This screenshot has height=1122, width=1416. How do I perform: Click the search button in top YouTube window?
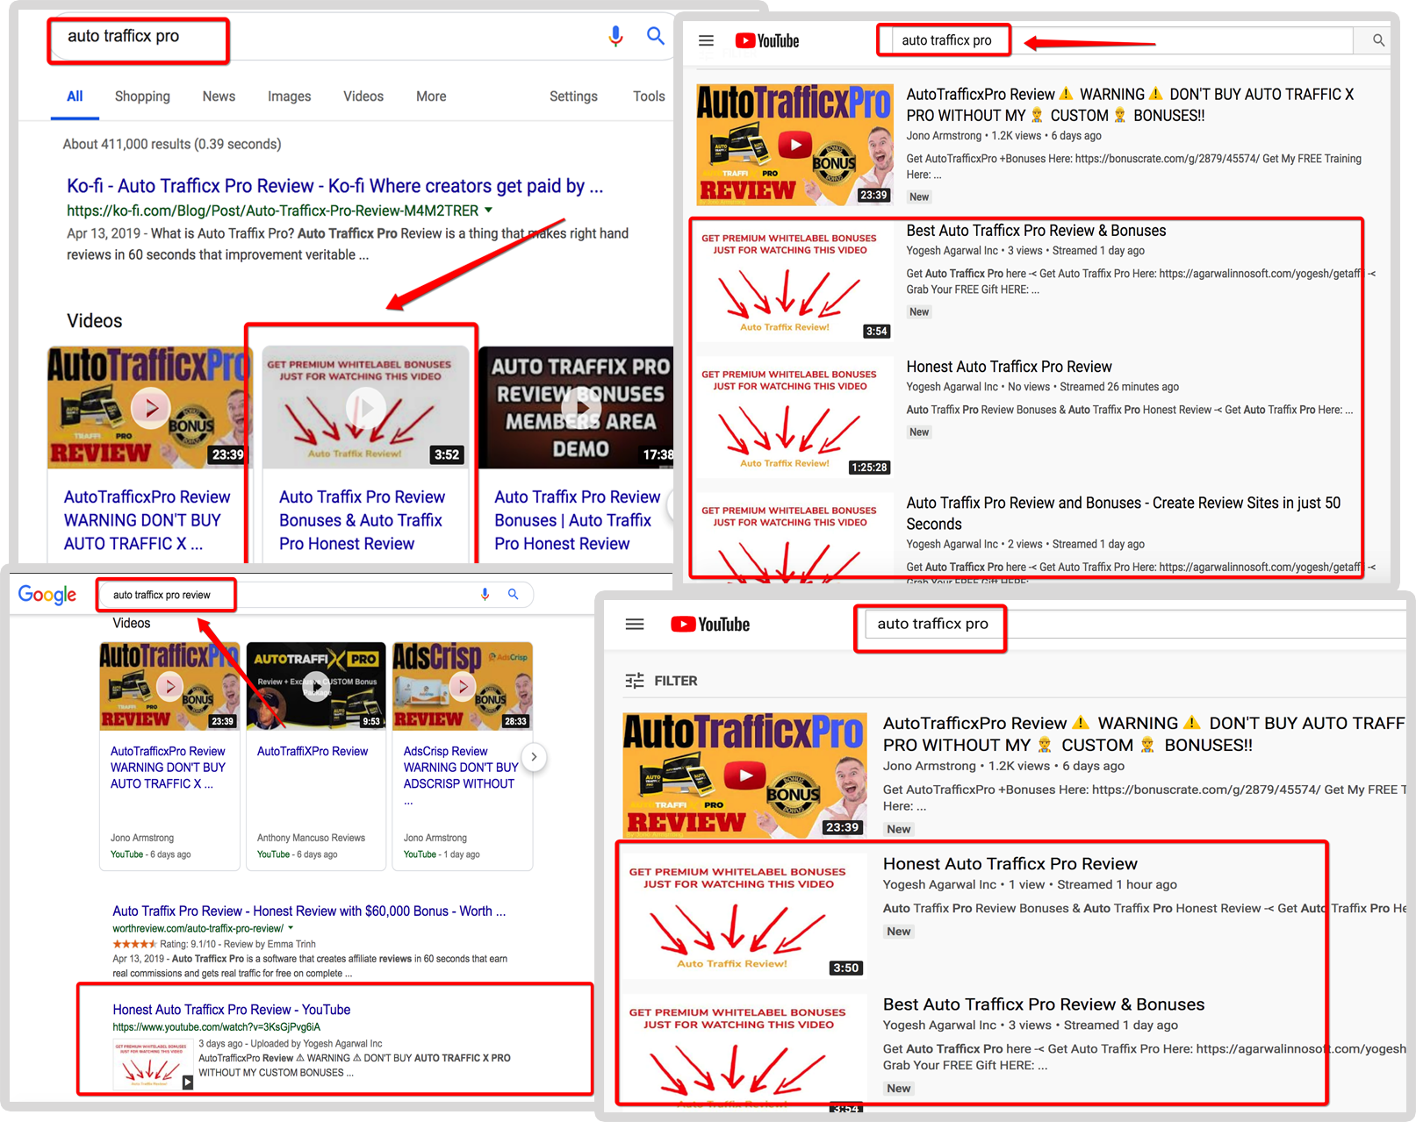(1378, 40)
